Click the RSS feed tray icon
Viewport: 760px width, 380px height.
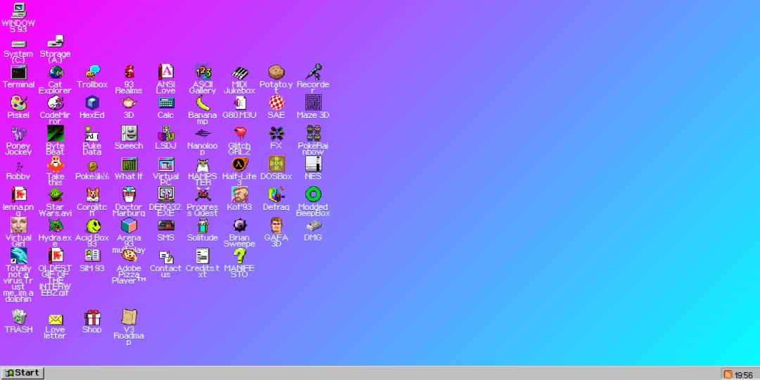[x=728, y=374]
